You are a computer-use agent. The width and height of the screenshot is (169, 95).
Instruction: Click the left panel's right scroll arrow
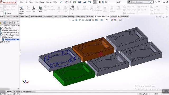click(x=18, y=89)
